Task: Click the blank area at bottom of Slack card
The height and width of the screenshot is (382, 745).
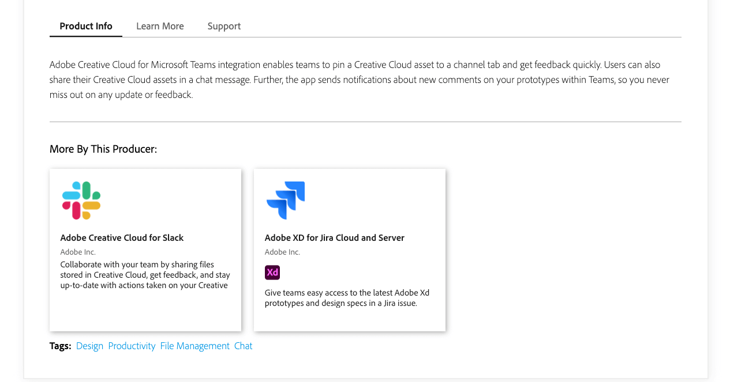Action: click(x=145, y=313)
